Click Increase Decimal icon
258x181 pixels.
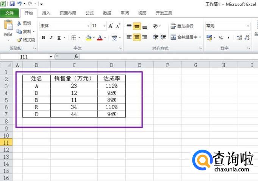[239, 37]
